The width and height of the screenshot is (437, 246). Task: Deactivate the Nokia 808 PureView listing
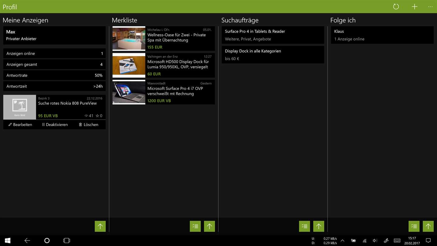(55, 125)
